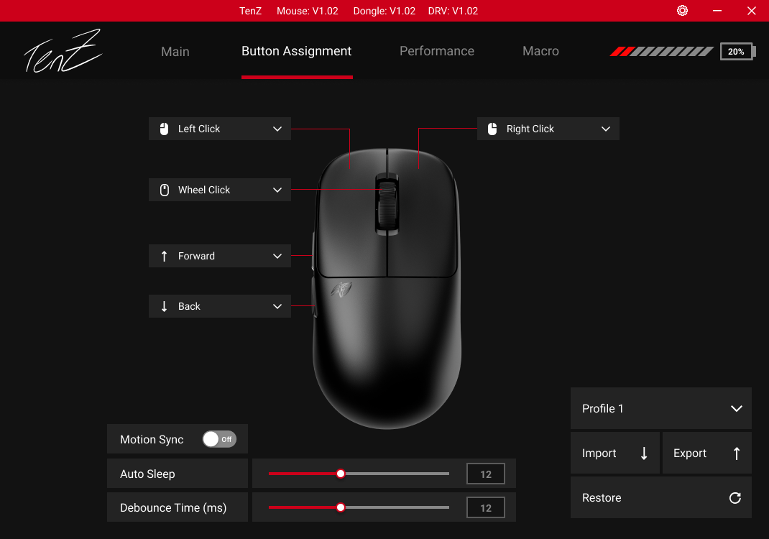The image size is (769, 539).
Task: Expand the Right Click assignment dropdown
Action: (606, 129)
